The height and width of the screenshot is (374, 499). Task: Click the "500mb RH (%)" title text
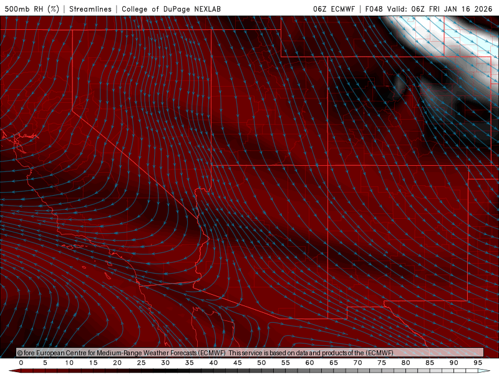click(32, 9)
